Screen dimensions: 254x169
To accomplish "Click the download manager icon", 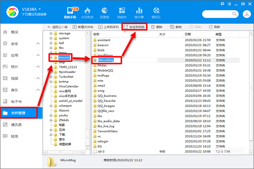I will 247,14.
